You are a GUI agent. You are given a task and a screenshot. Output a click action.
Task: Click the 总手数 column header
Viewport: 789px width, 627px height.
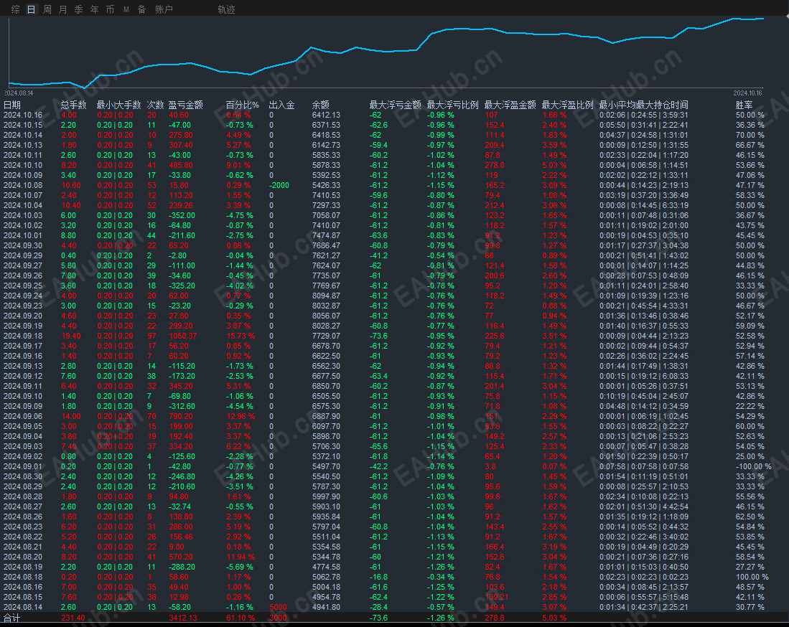(73, 105)
